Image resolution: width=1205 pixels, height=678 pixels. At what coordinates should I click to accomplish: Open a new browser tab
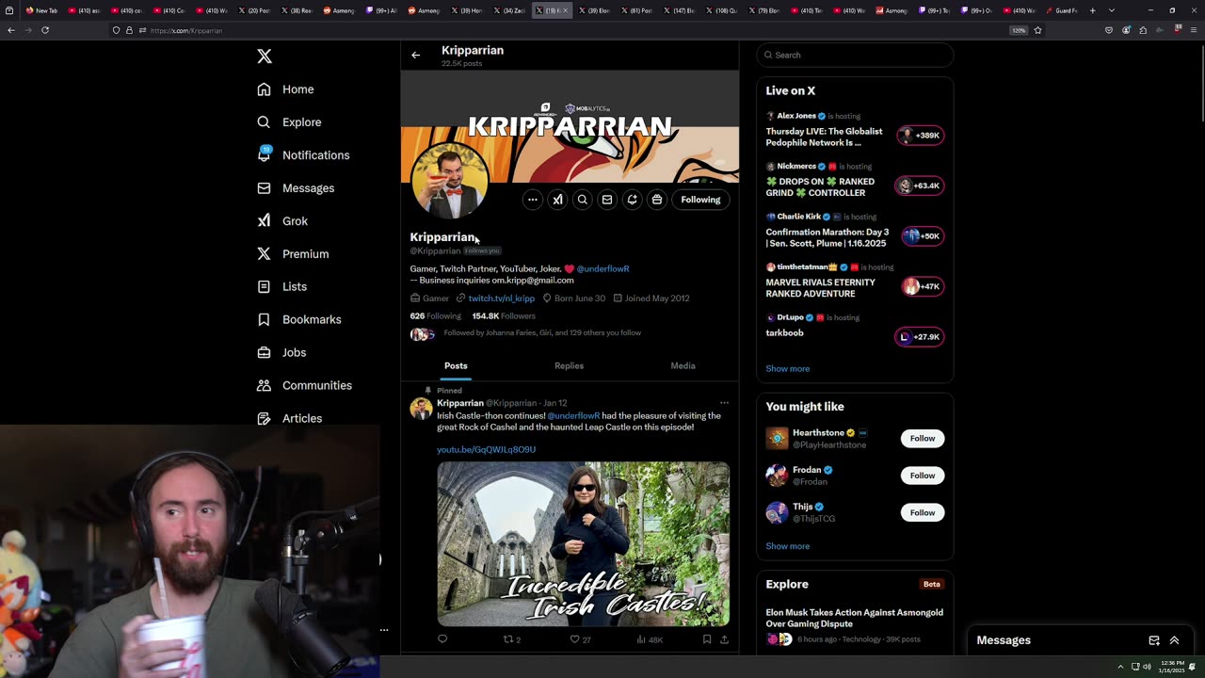coord(1092,10)
